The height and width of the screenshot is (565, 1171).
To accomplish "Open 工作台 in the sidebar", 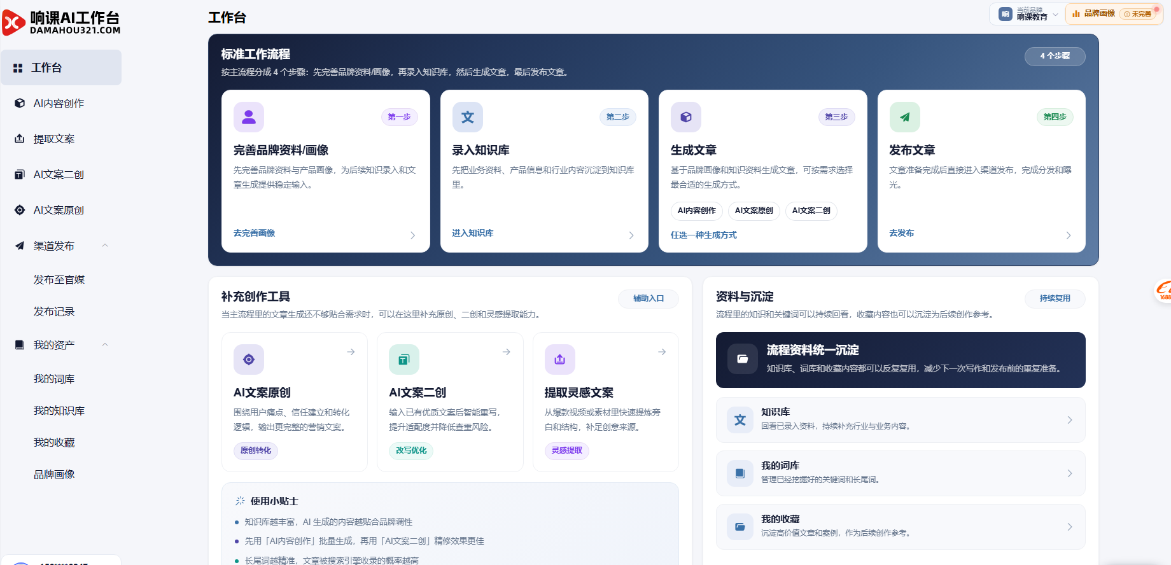I will (x=61, y=67).
